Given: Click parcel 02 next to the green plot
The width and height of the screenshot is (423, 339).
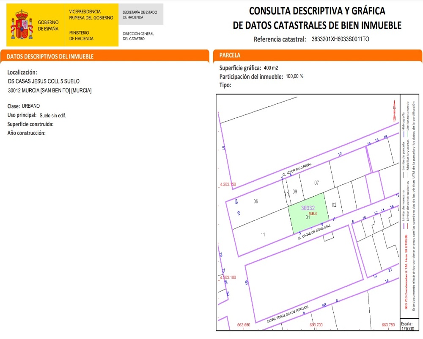Looking at the screenshot, I should (x=334, y=205).
